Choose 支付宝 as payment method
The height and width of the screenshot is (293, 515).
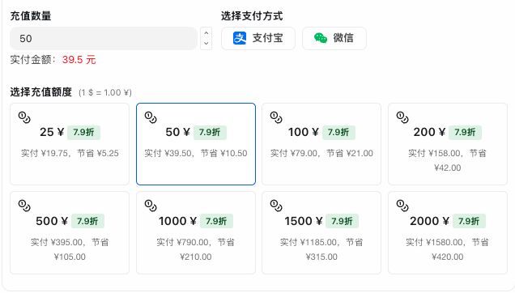click(258, 38)
